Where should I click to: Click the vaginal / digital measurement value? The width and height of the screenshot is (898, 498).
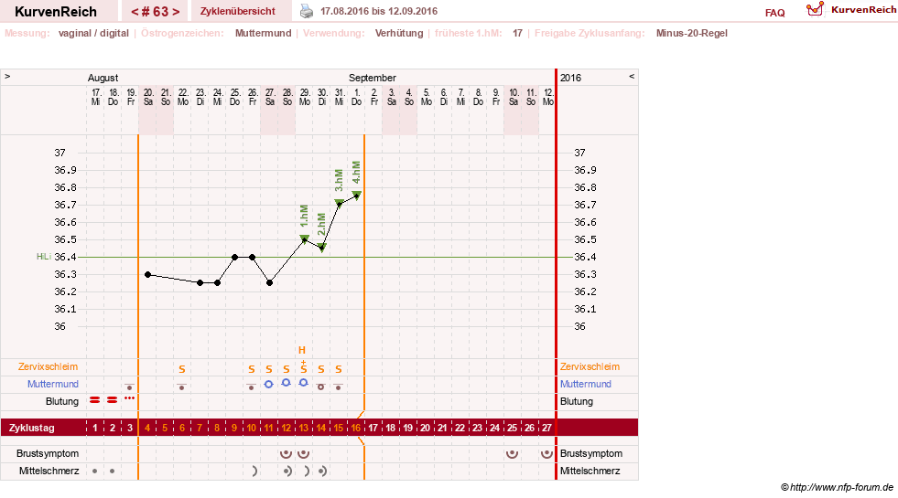pyautogui.click(x=93, y=33)
